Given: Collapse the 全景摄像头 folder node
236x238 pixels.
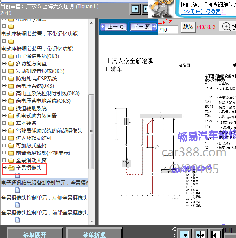Looking at the screenshot, I should coord(4,168).
